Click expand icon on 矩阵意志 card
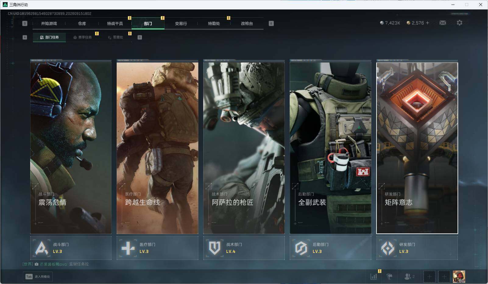Screen dimensions: 488x284 [x=381, y=186]
